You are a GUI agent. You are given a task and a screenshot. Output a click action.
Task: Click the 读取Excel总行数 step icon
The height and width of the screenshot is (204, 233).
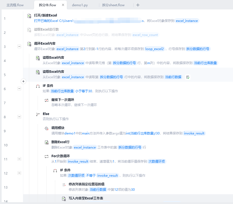[x=29, y=30]
